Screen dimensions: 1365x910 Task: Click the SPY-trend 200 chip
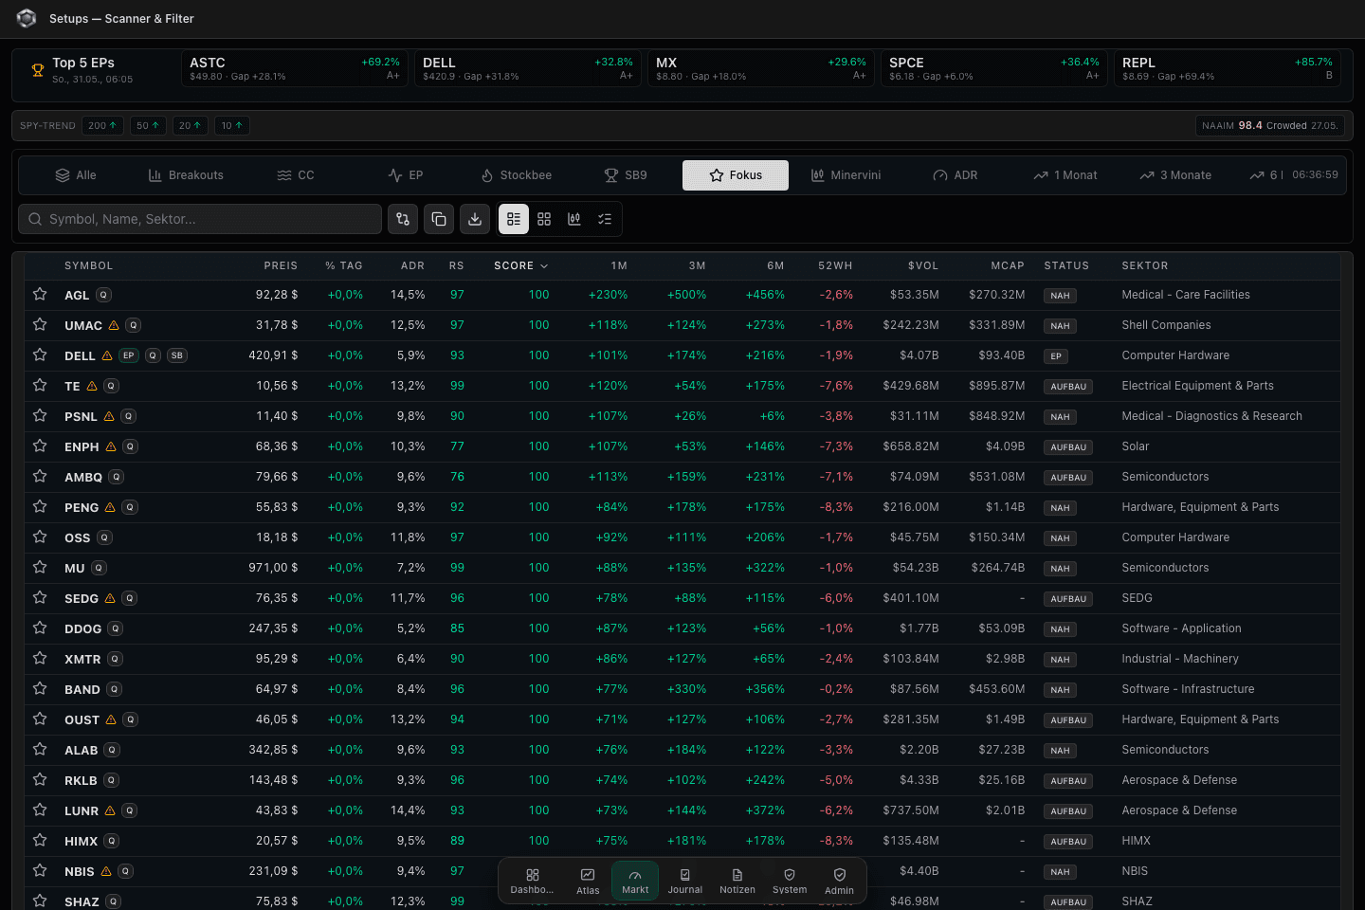click(x=102, y=125)
